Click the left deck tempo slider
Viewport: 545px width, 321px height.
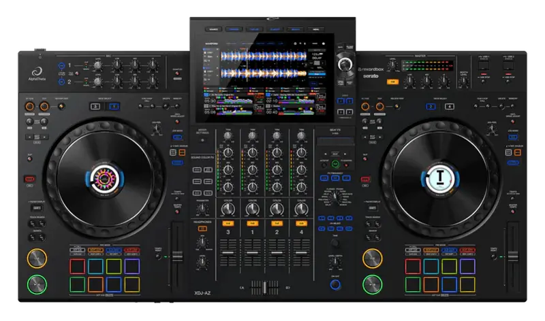point(177,257)
